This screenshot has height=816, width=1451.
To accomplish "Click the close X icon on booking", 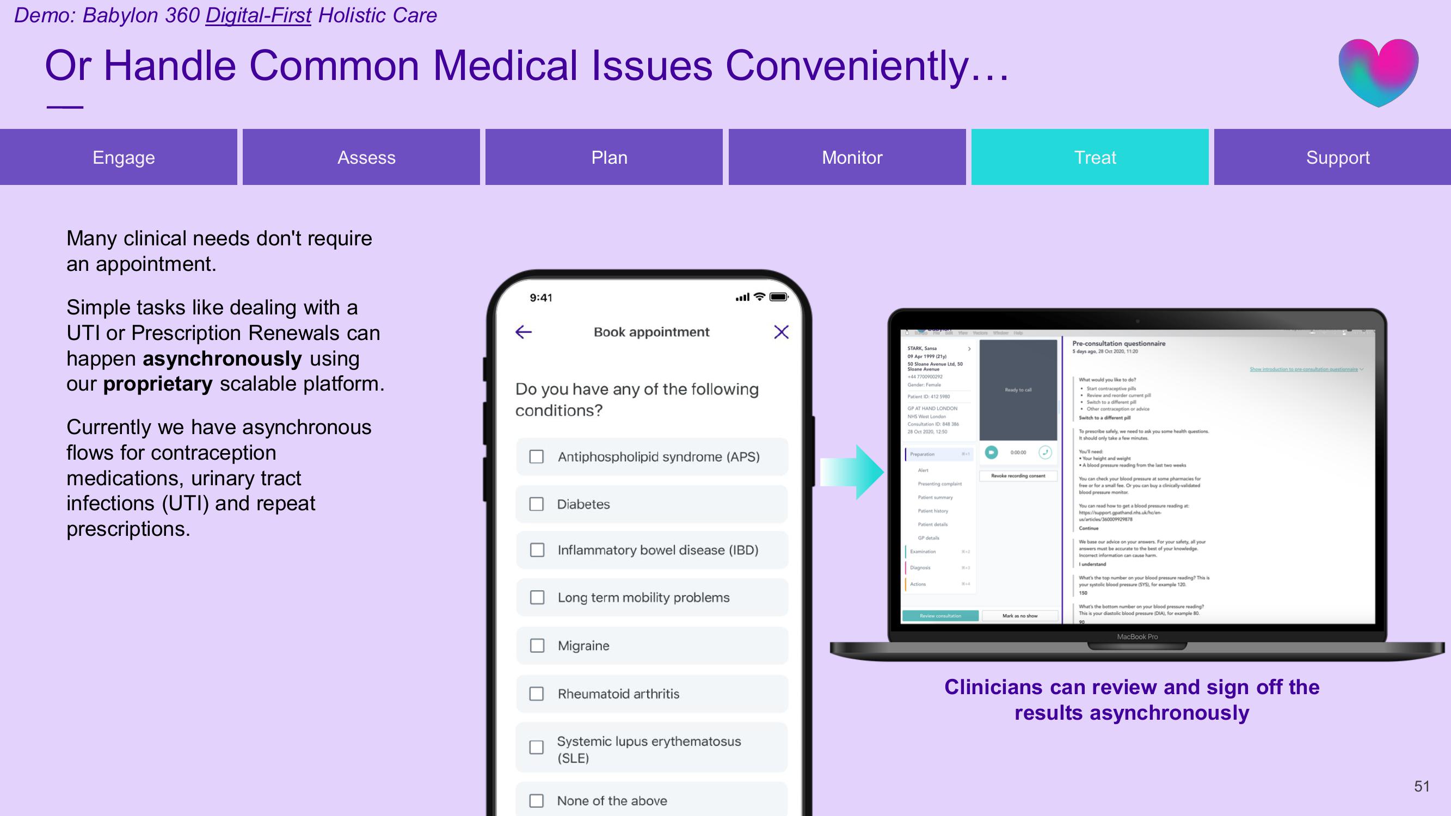I will coord(780,332).
